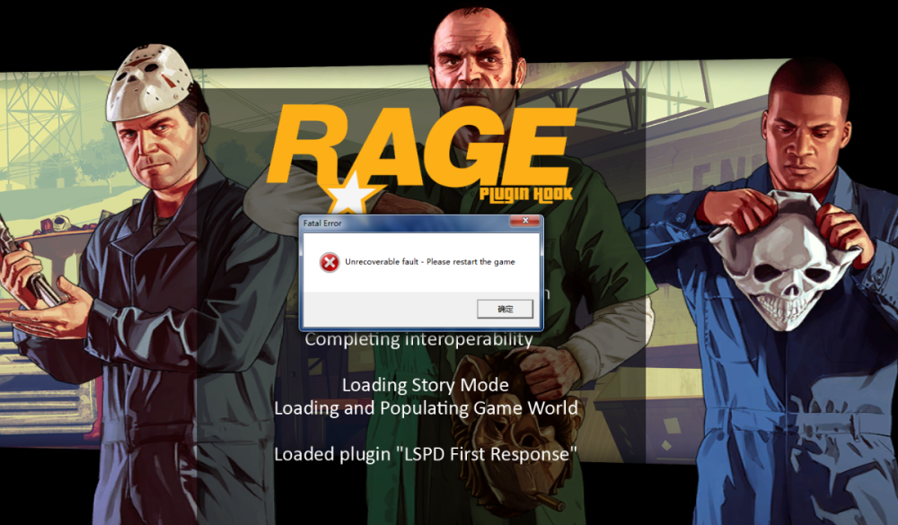The width and height of the screenshot is (898, 525).
Task: Click the 'Loading Story Mode' status line
Action: pos(425,386)
